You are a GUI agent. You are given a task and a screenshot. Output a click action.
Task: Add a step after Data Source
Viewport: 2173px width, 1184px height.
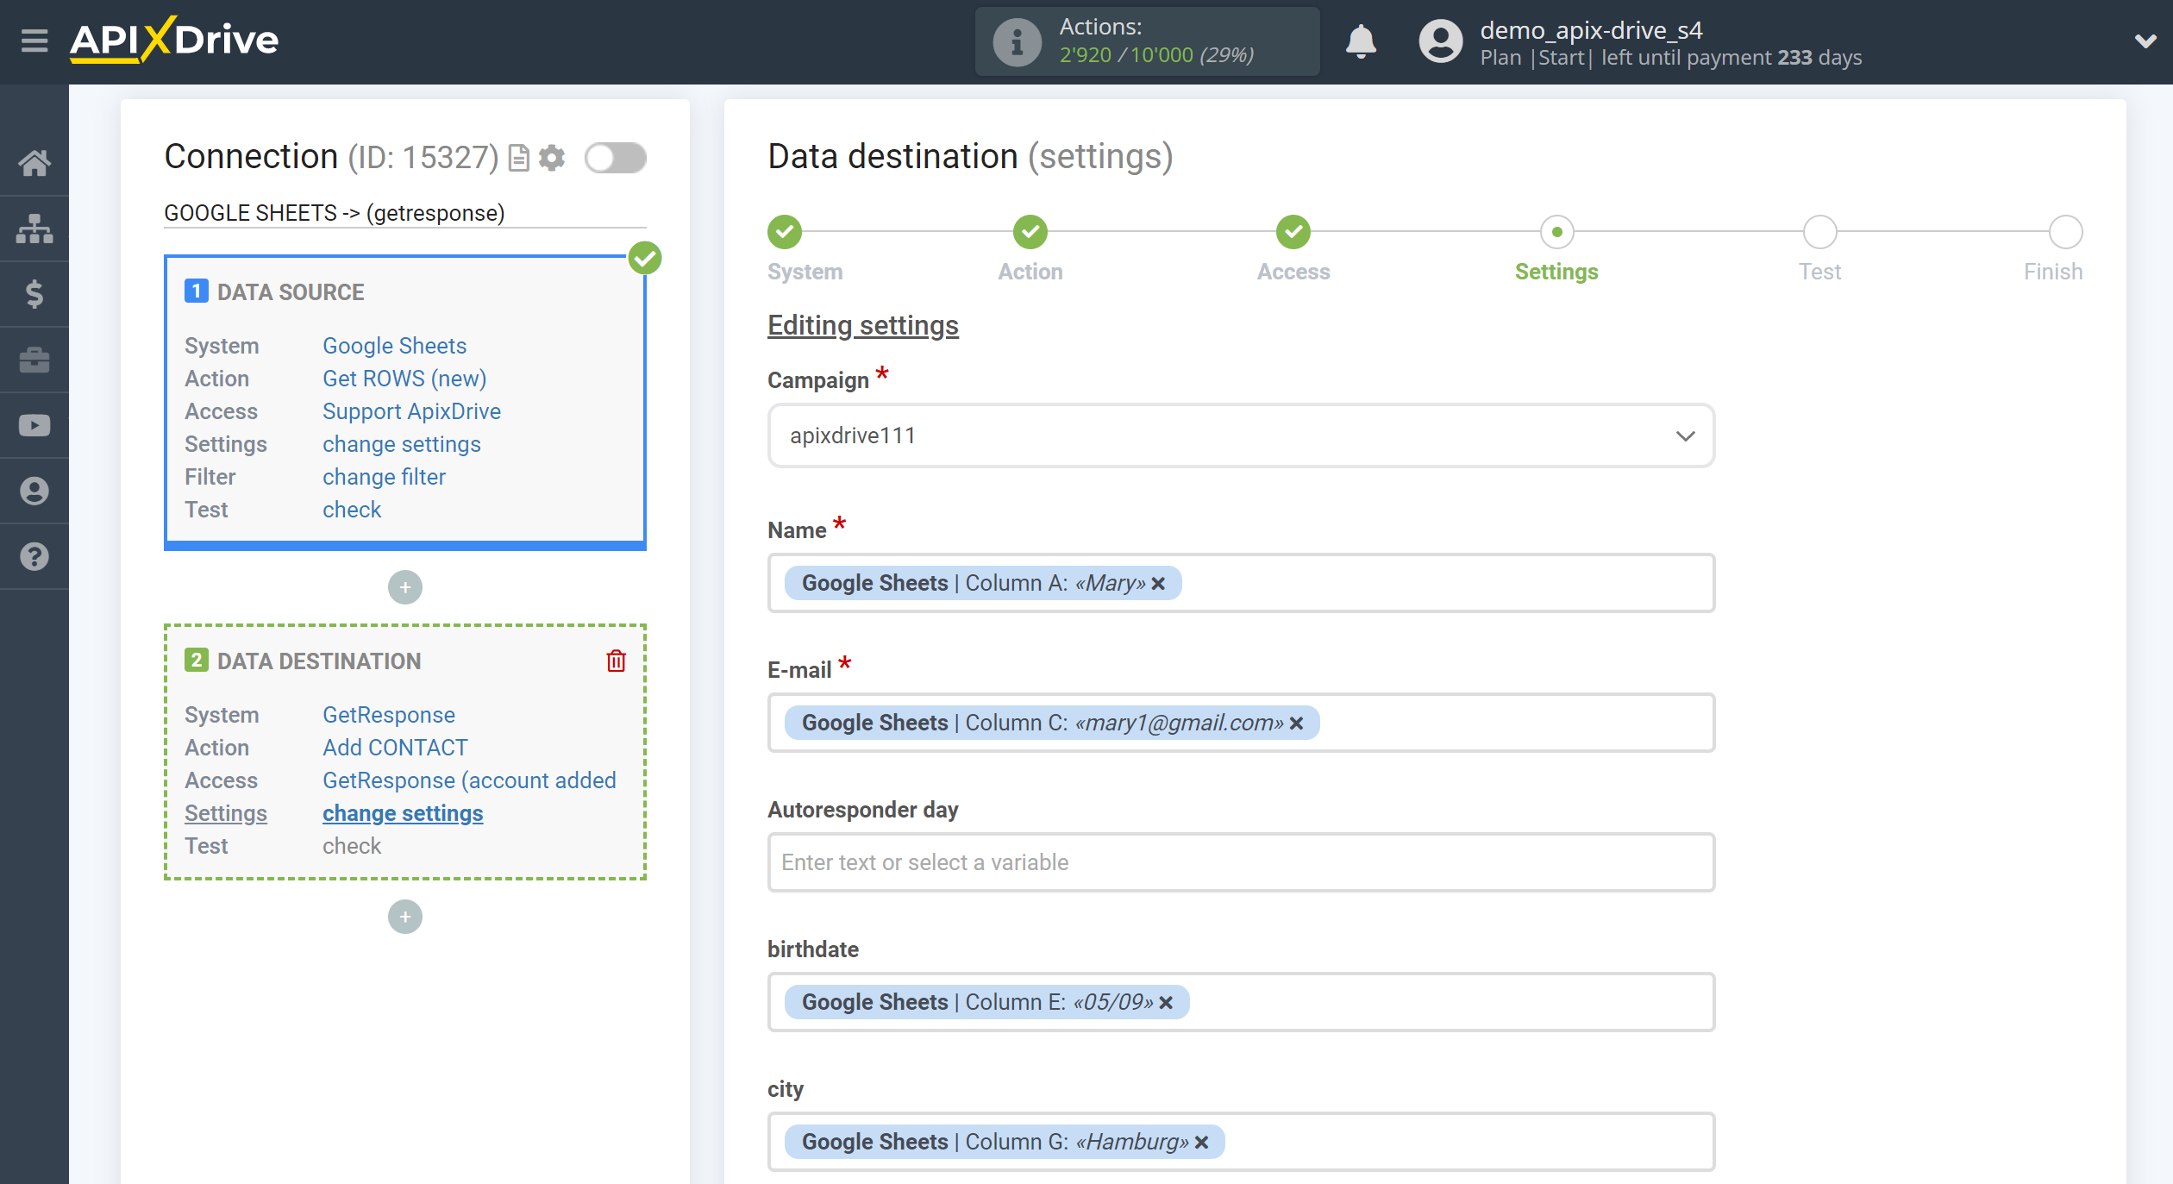405,587
